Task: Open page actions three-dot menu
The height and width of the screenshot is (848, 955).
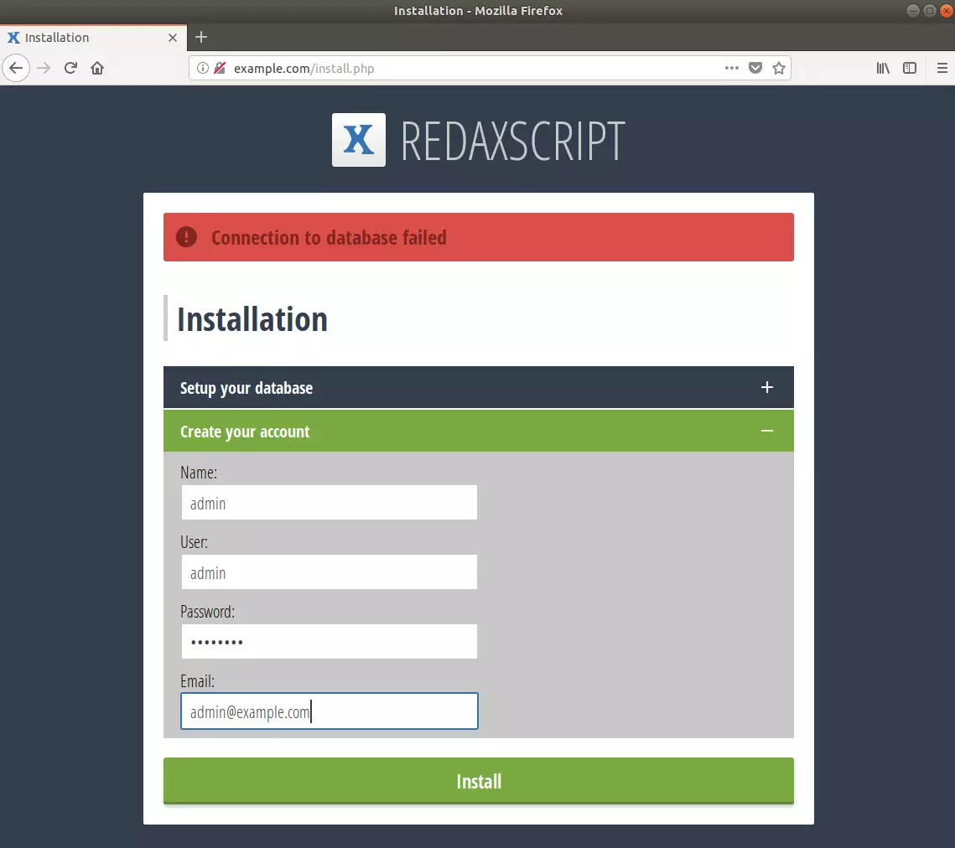Action: (731, 68)
